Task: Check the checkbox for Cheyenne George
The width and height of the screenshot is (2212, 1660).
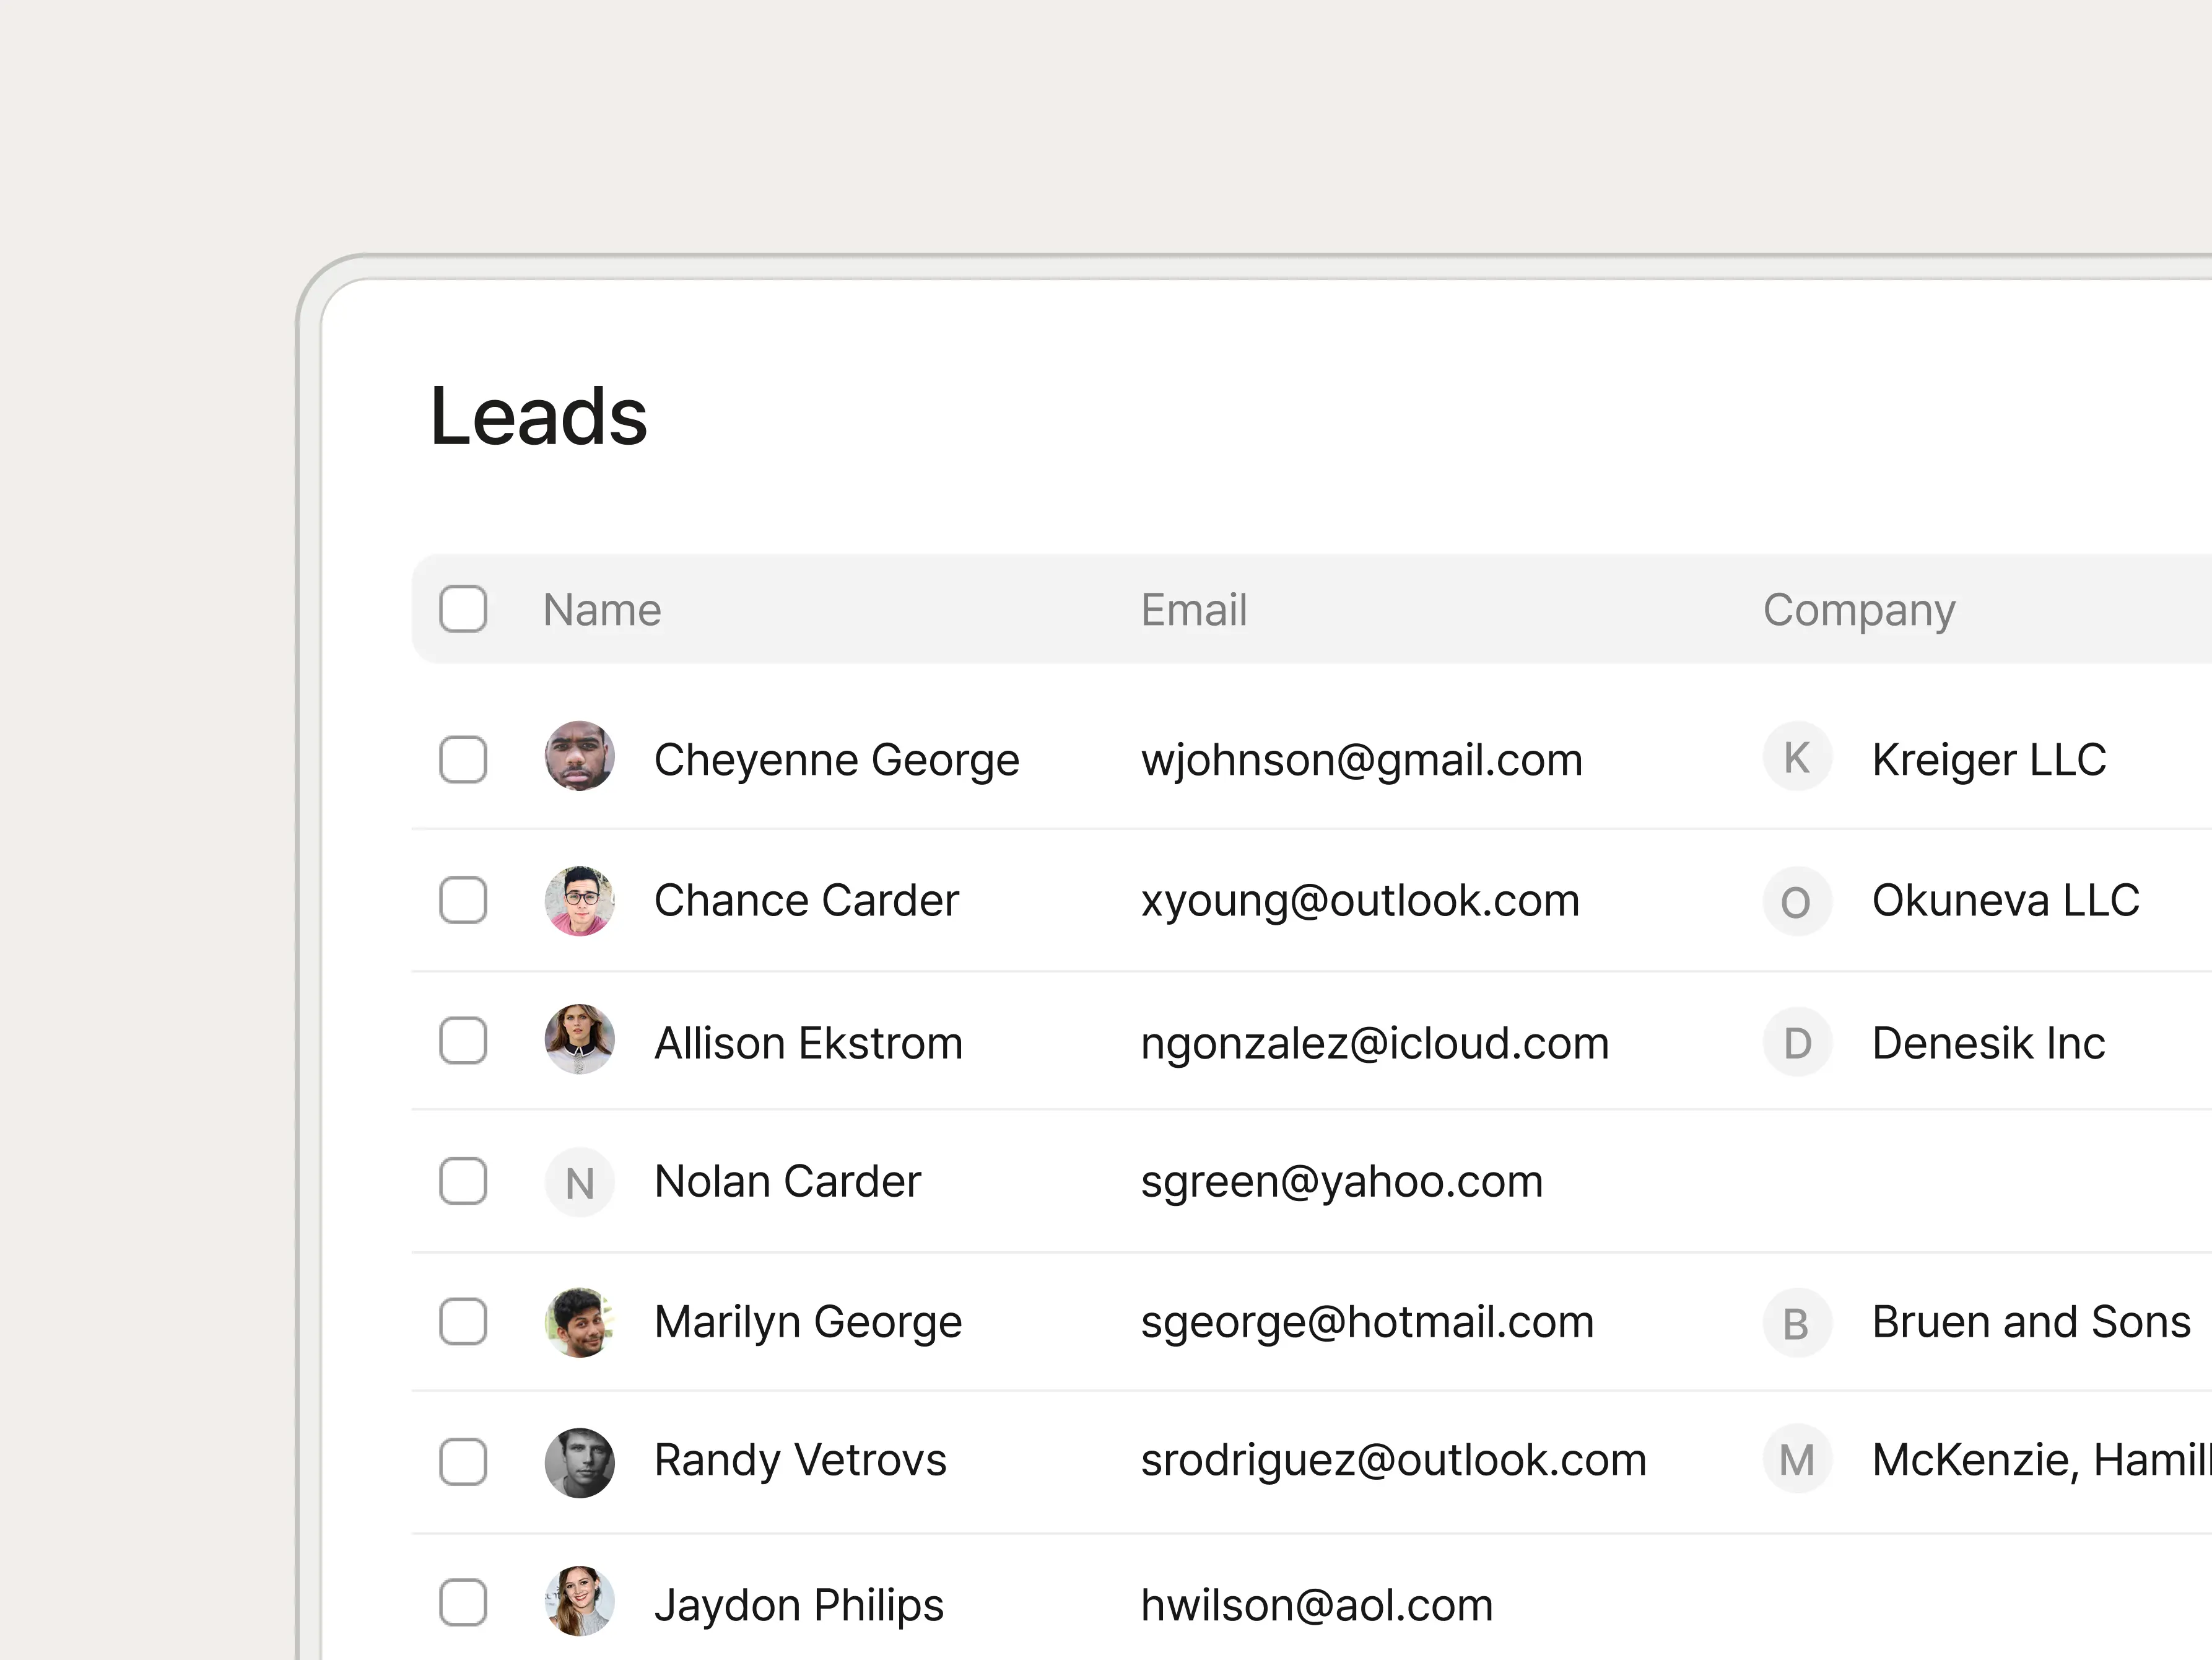Action: coord(463,760)
